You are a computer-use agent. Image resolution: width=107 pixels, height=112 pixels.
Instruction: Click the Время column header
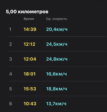(29, 19)
